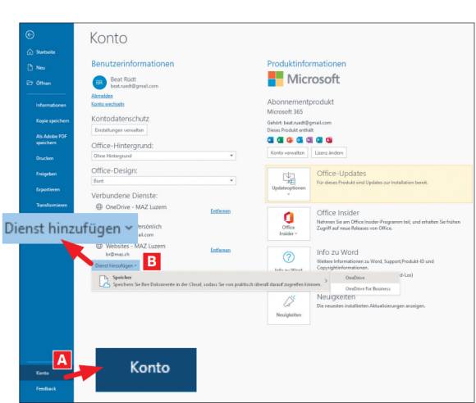Select the small Konto entry in the sidebar

pos(43,373)
